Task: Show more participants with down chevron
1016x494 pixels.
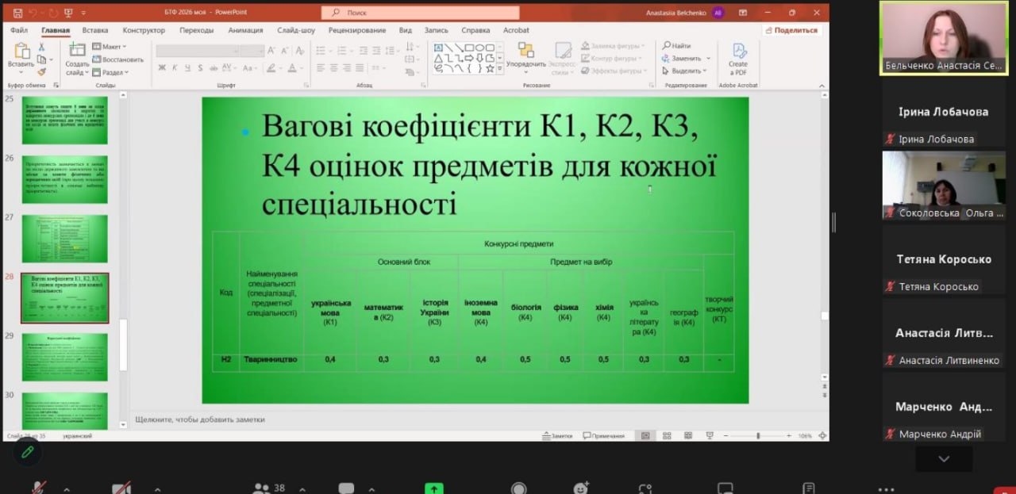Action: point(944,458)
